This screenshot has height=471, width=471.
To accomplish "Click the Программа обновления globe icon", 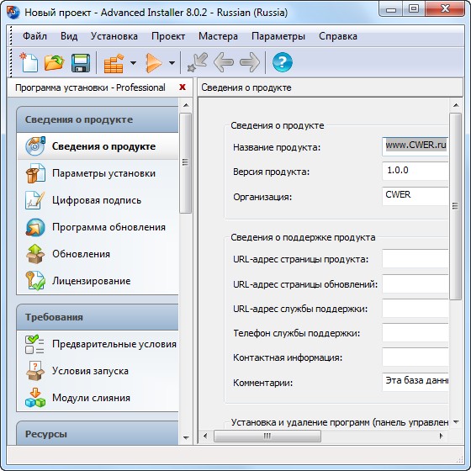I will (x=35, y=227).
